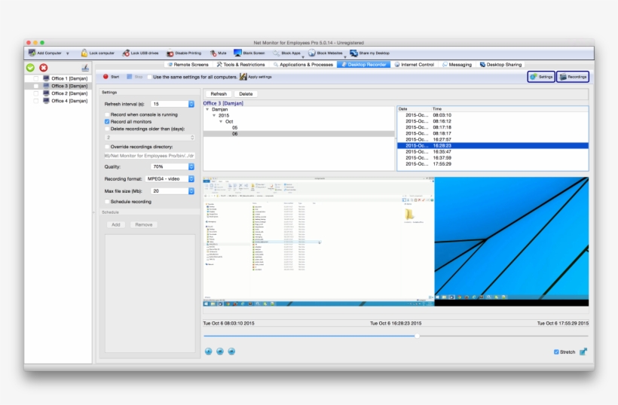Click the red X deselect-all icon
The width and height of the screenshot is (618, 405).
(44, 68)
